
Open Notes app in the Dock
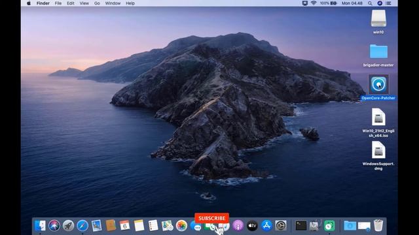139,226
